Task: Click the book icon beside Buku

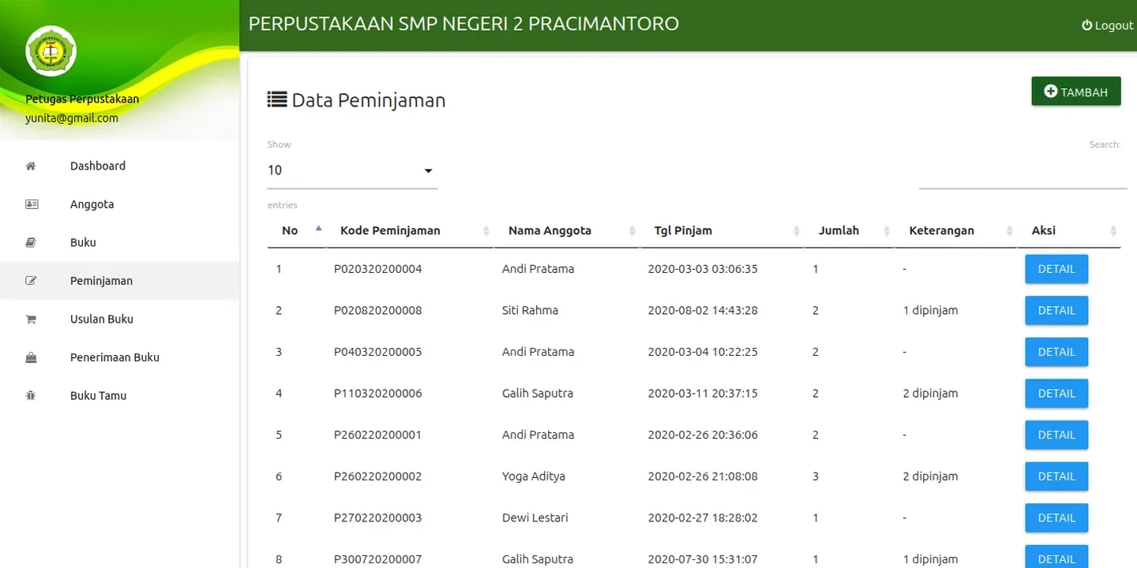Action: (x=31, y=242)
